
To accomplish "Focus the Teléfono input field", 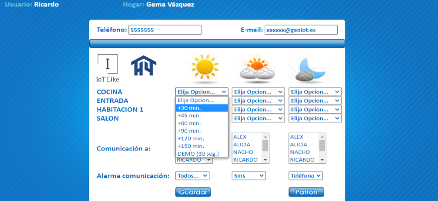I will click(x=165, y=30).
